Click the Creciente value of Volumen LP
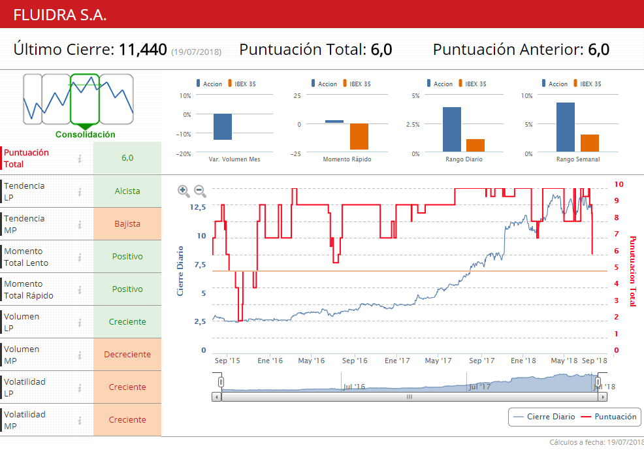Viewport: 644px width, 452px height. tap(127, 322)
